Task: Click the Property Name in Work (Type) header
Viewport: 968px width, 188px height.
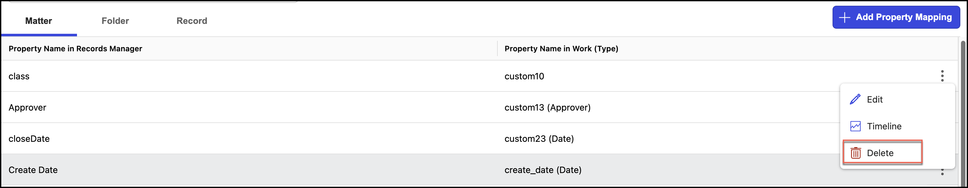Action: pyautogui.click(x=561, y=49)
